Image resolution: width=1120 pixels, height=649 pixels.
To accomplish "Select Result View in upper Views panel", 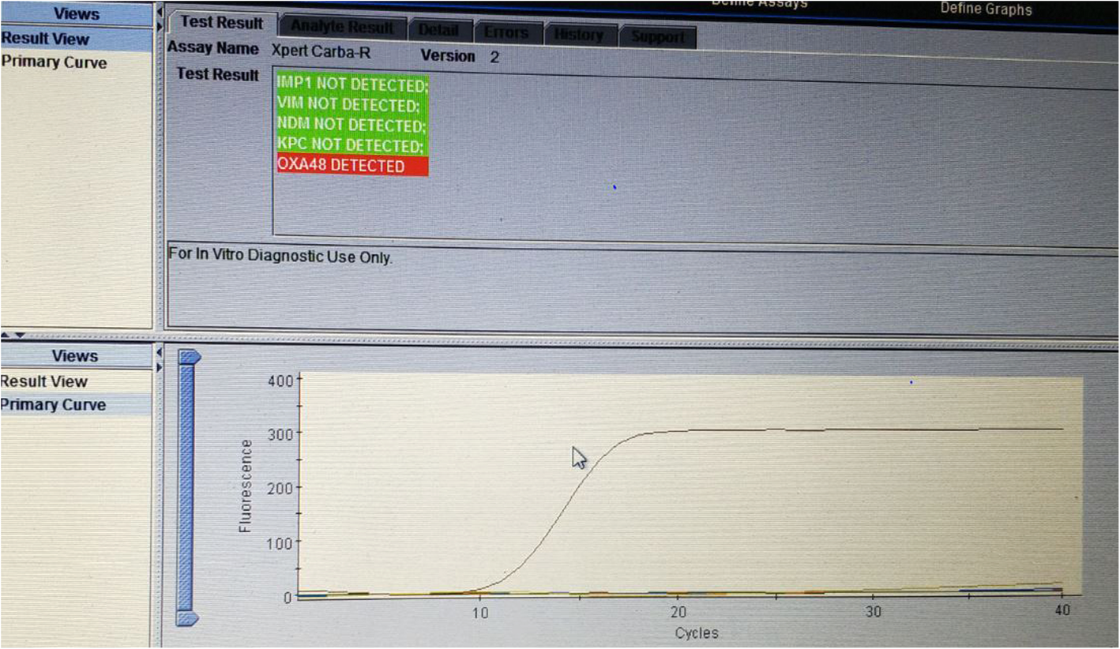I will click(77, 39).
